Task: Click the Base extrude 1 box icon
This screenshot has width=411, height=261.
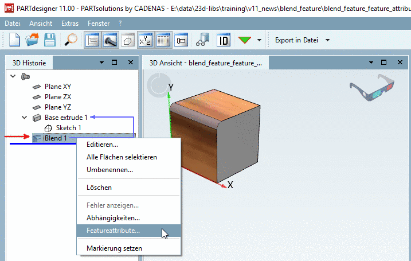Action: [37, 118]
